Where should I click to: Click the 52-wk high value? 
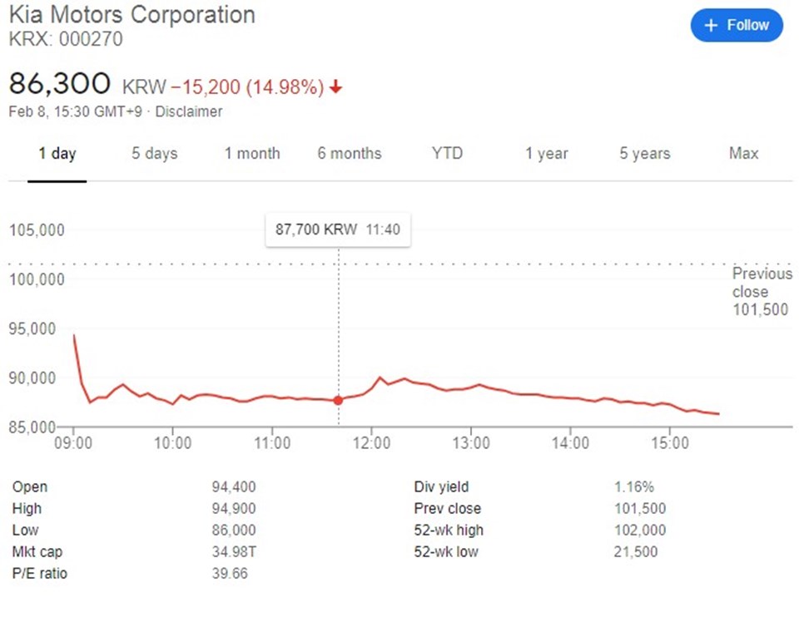point(640,531)
